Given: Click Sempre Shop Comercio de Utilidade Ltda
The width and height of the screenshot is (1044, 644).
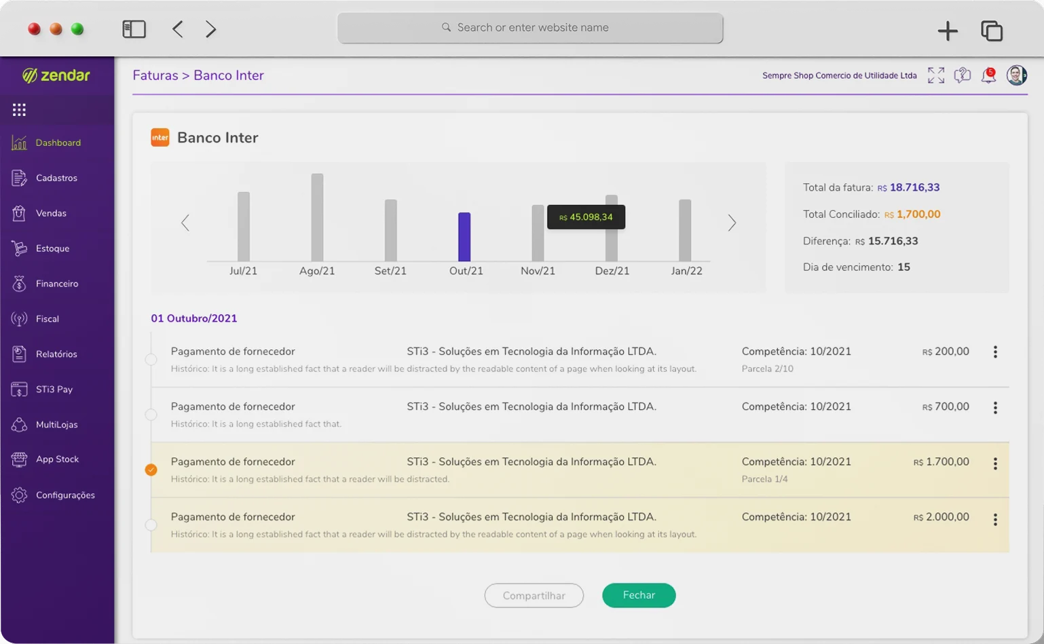Looking at the screenshot, I should pos(840,75).
